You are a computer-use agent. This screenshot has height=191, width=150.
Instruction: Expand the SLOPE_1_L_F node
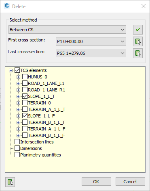point(18,116)
